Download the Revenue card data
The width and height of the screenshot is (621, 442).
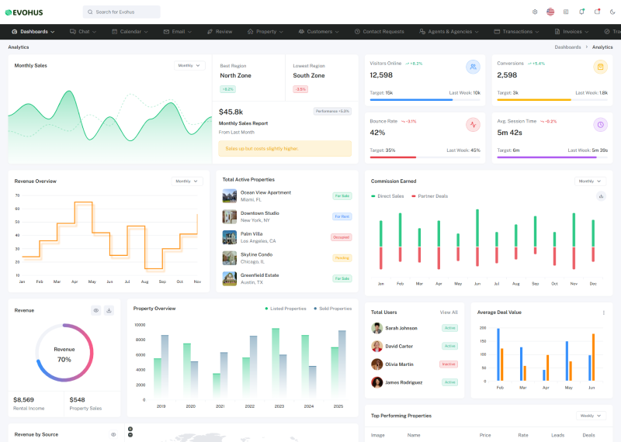109,310
